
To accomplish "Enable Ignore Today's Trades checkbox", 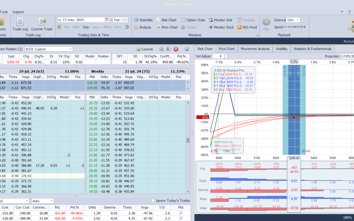I will [153, 200].
